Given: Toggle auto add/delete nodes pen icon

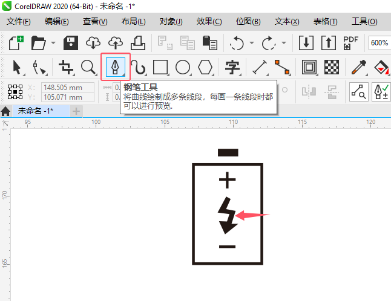Looking at the screenshot, I should pyautogui.click(x=381, y=92).
